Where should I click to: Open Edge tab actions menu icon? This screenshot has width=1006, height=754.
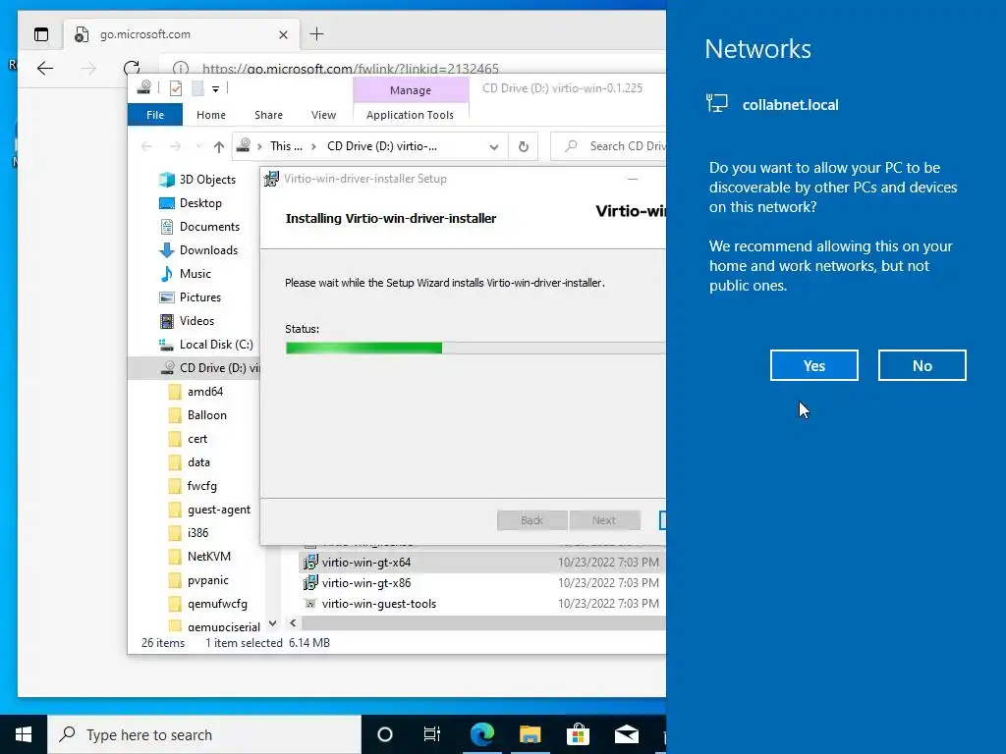pyautogui.click(x=41, y=34)
